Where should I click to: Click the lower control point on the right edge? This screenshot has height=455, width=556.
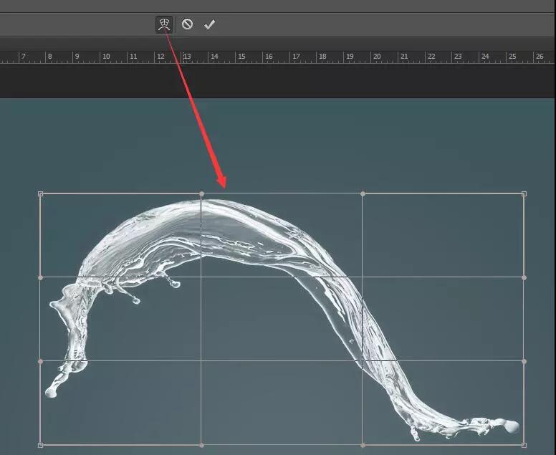[x=524, y=361]
